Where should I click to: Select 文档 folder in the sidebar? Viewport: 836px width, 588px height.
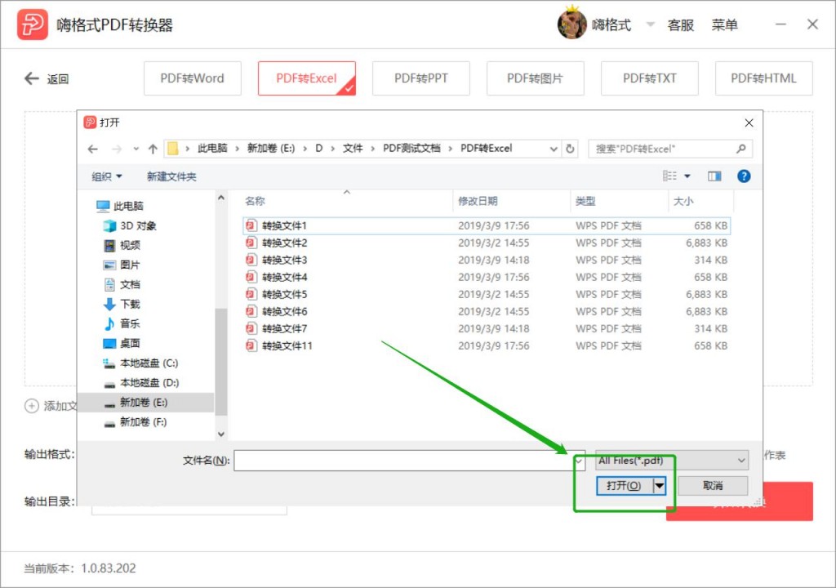point(122,284)
